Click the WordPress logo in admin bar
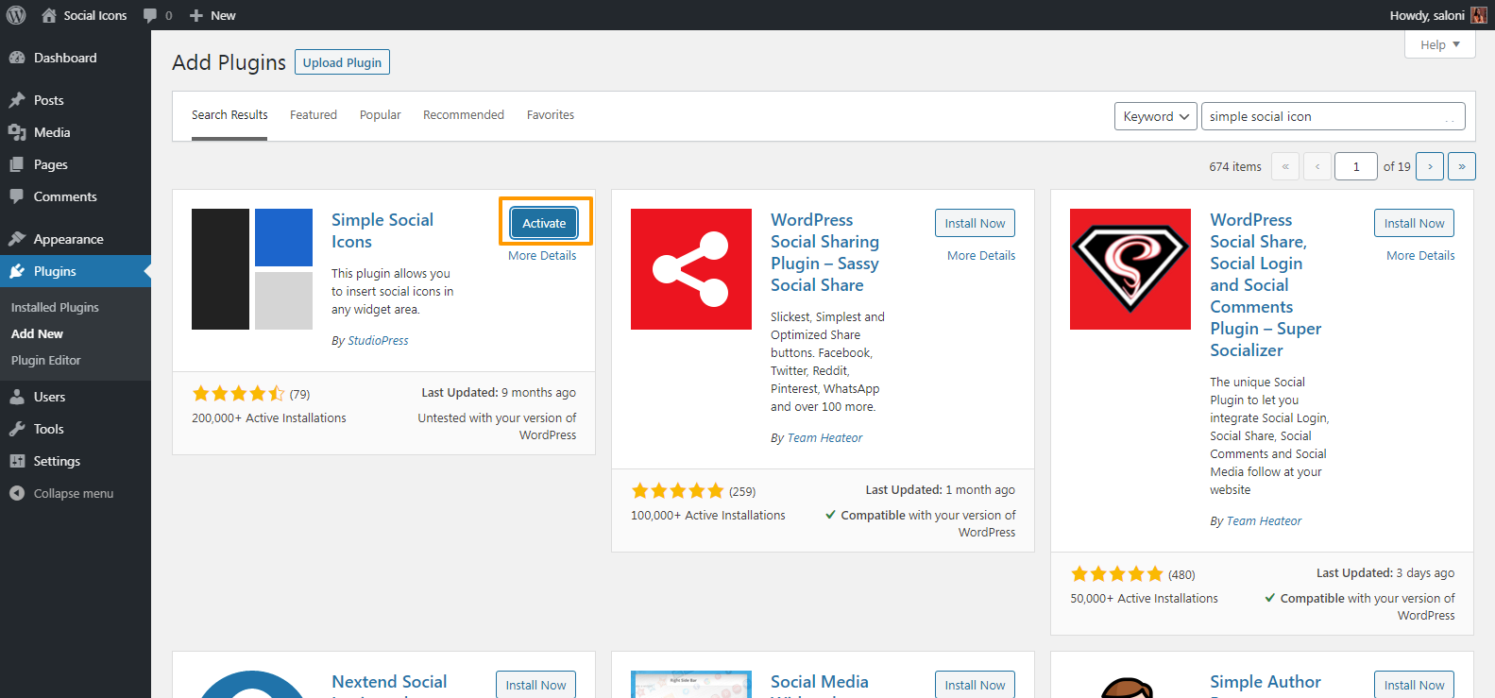The width and height of the screenshot is (1495, 698). [x=16, y=15]
